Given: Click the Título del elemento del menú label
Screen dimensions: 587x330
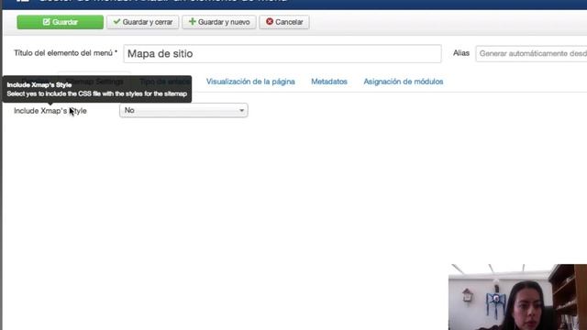Looking at the screenshot, I should click(x=65, y=53).
